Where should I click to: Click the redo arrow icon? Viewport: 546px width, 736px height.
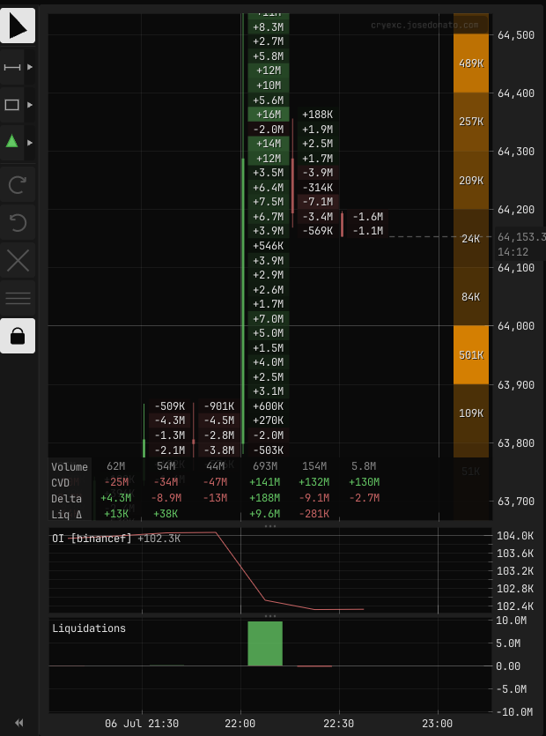tap(18, 184)
